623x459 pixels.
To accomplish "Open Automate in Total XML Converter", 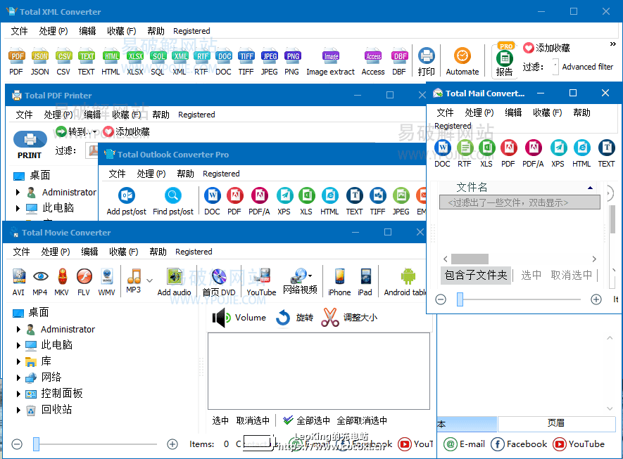I will coord(462,62).
